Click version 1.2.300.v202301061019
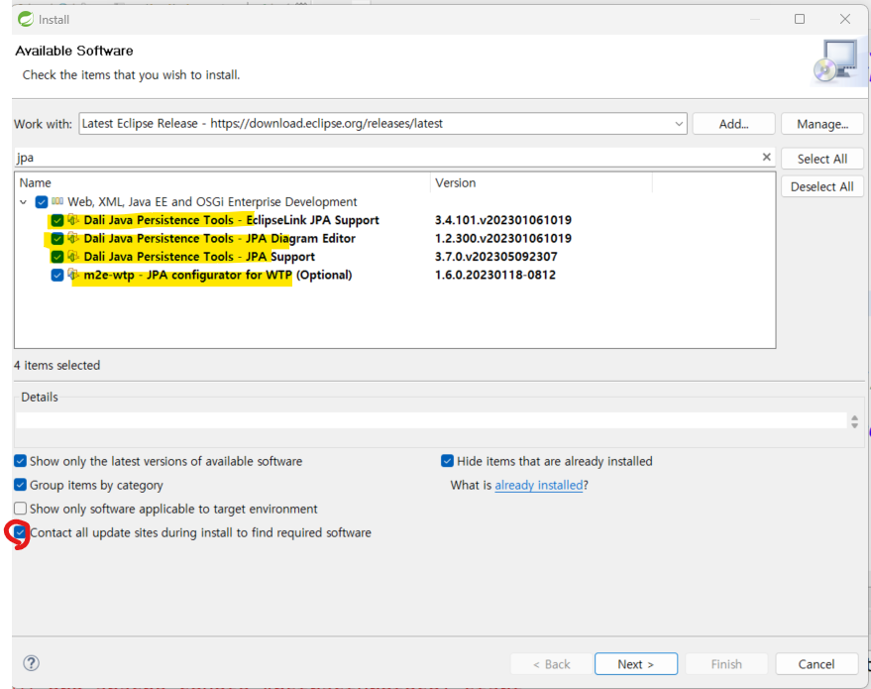The width and height of the screenshot is (871, 689). (x=503, y=238)
